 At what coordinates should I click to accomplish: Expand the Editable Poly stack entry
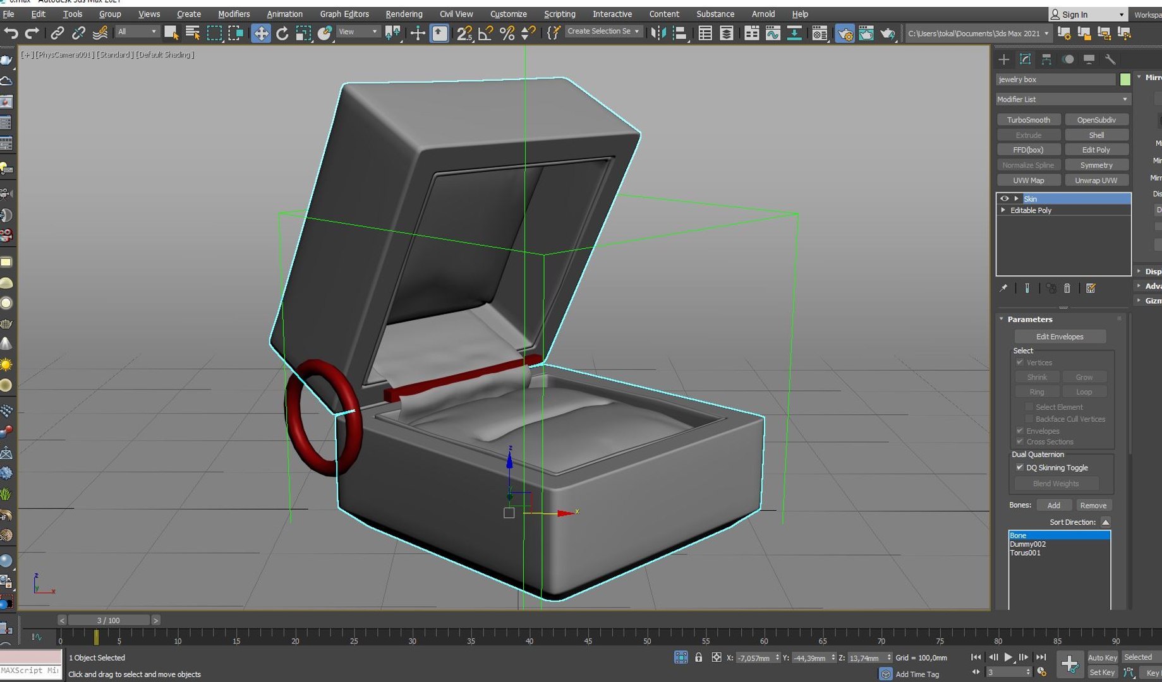click(x=1003, y=210)
